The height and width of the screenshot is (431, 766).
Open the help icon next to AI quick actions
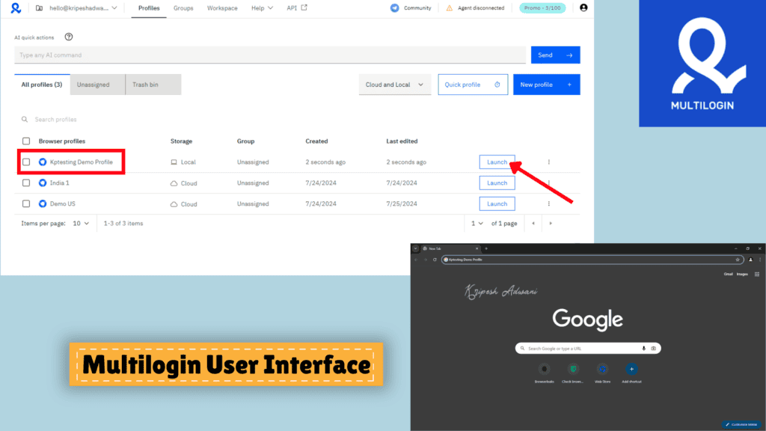70,37
